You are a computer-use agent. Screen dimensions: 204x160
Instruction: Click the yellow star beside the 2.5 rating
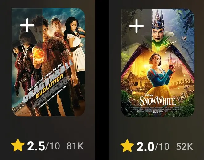18,145
